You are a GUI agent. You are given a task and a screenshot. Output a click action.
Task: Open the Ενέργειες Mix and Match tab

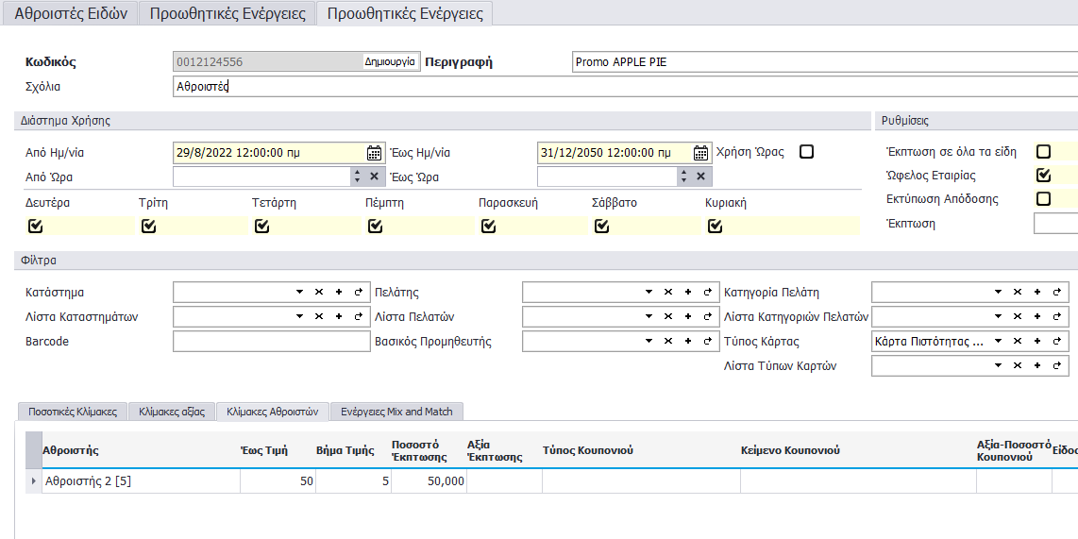coord(396,412)
